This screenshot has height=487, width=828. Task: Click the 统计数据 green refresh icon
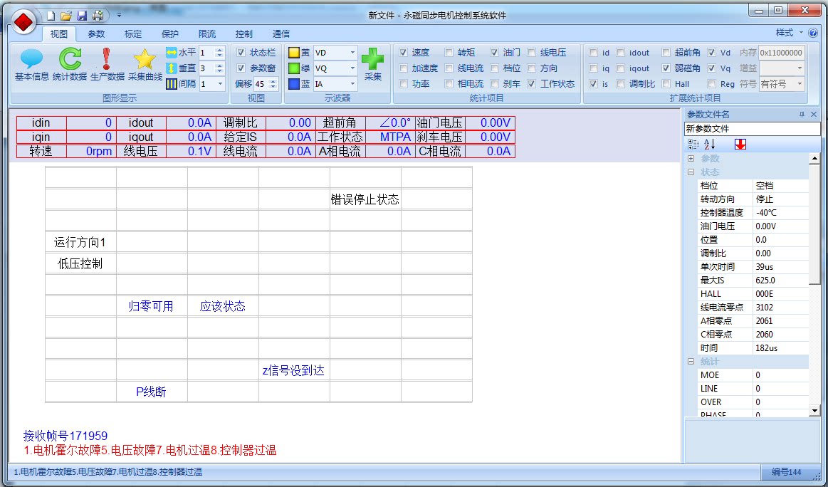tap(70, 65)
